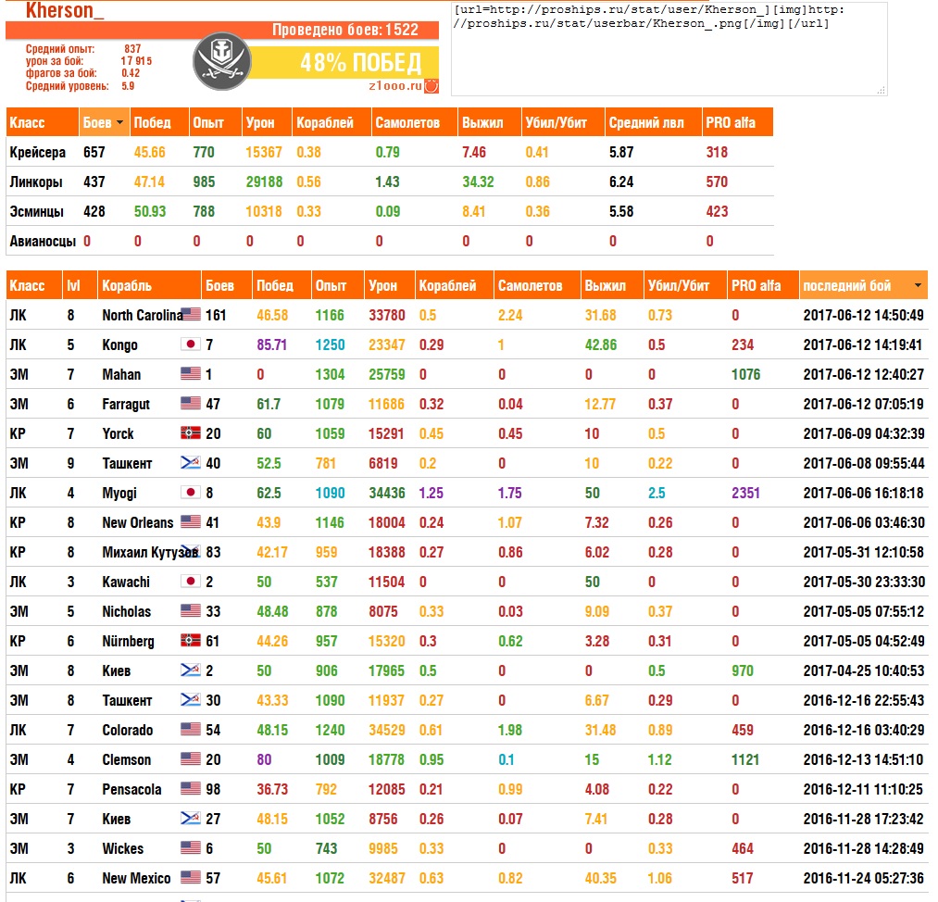Click the German flag next to Yorck
This screenshot has width=938, height=902.
pos(191,432)
